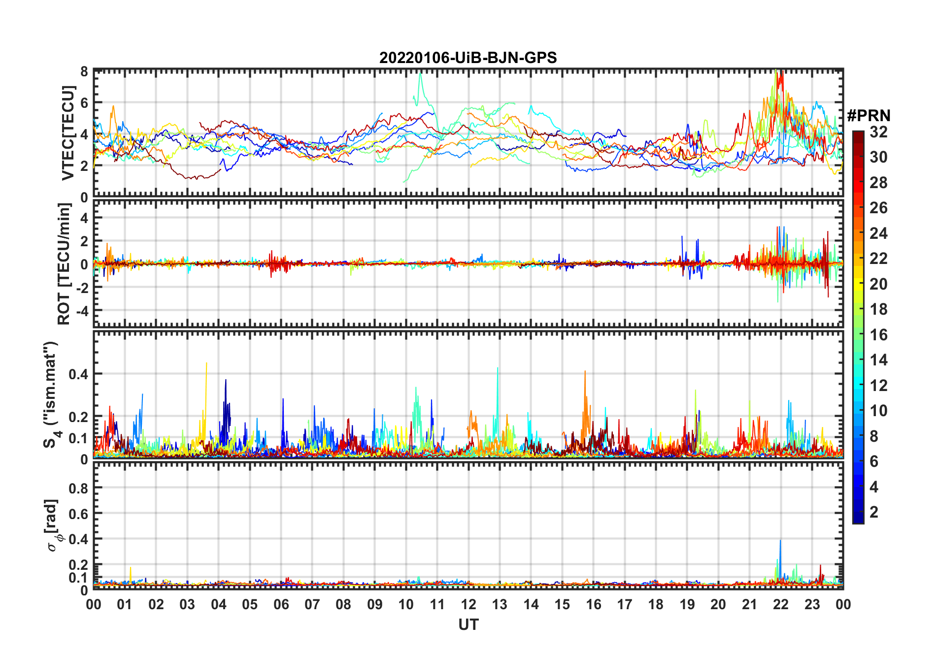The width and height of the screenshot is (937, 655).
Task: Click colorbar tick label 10
Action: (878, 411)
